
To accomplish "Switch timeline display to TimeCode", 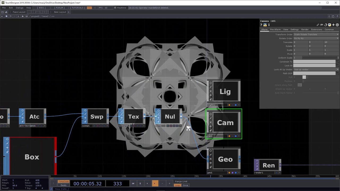I will pos(63,182).
